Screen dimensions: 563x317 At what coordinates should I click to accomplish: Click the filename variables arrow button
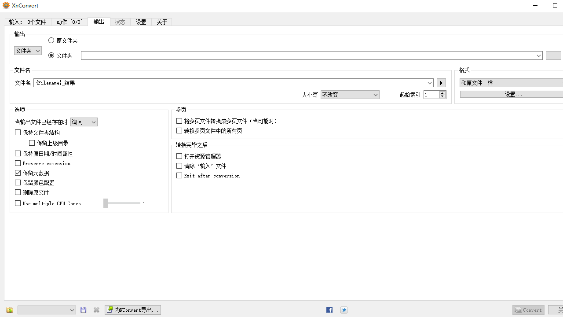tap(441, 83)
